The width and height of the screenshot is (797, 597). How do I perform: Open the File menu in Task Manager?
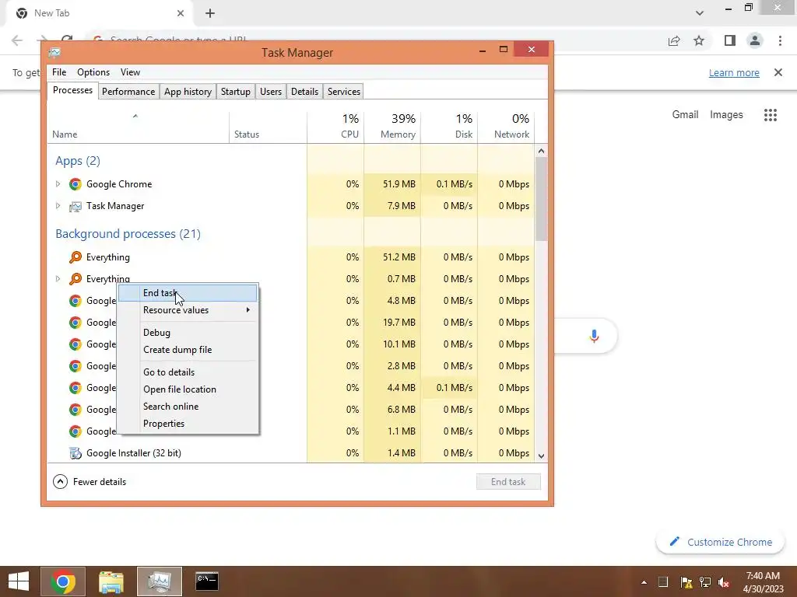(59, 72)
